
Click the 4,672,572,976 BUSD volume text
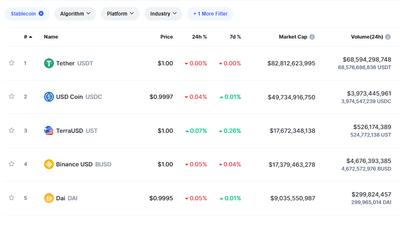pos(366,169)
